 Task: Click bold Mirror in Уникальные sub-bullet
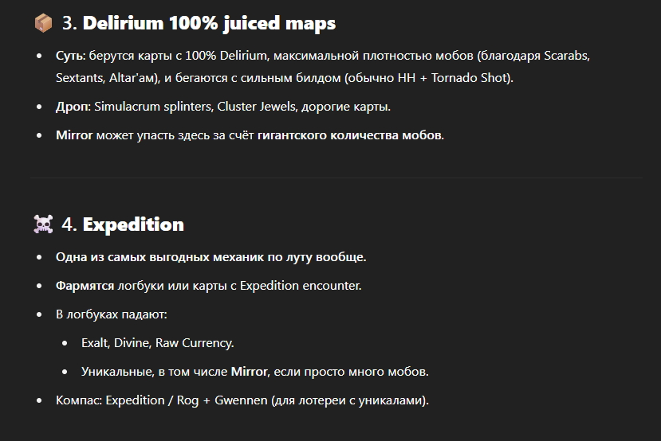tap(249, 372)
